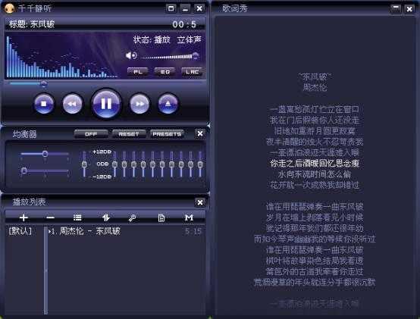Adjust the volume slider

tap(170, 56)
